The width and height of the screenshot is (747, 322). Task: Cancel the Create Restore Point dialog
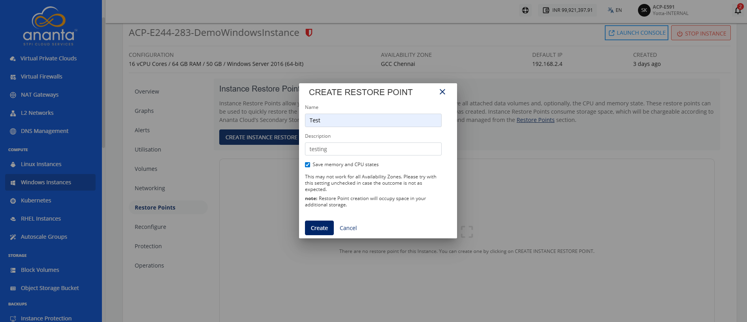click(x=348, y=228)
